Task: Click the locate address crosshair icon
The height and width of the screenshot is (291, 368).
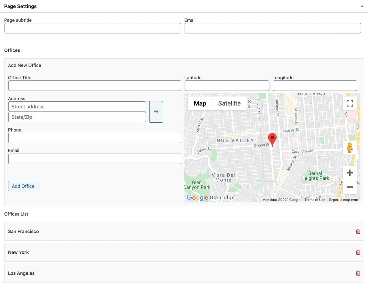Action: point(156,112)
